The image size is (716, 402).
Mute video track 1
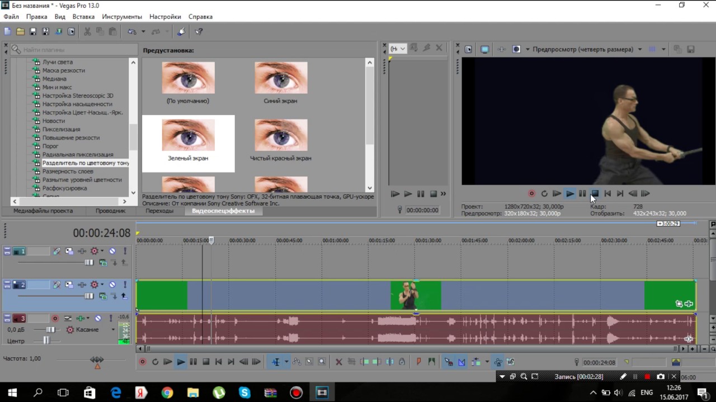click(112, 251)
